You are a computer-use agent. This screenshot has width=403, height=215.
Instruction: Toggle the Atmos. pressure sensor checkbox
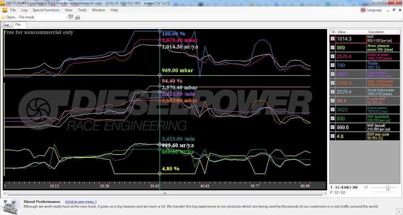(x=333, y=47)
